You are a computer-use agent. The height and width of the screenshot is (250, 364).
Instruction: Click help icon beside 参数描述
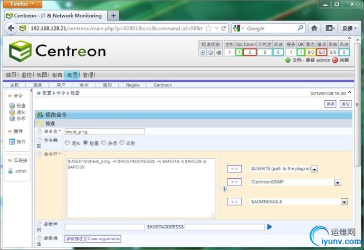40,238
